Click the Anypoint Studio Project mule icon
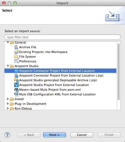Viewport: 125px width, 142px height. tap(16, 85)
